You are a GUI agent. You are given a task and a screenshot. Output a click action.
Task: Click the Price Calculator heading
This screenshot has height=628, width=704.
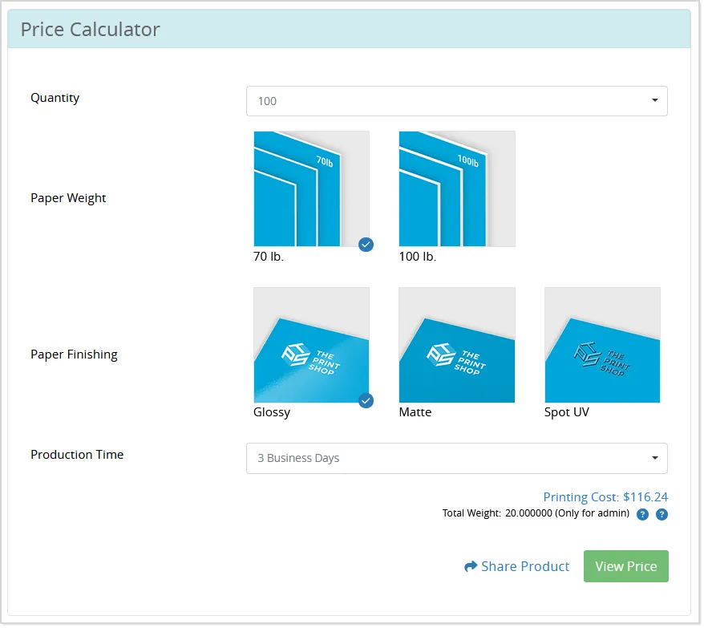(91, 30)
